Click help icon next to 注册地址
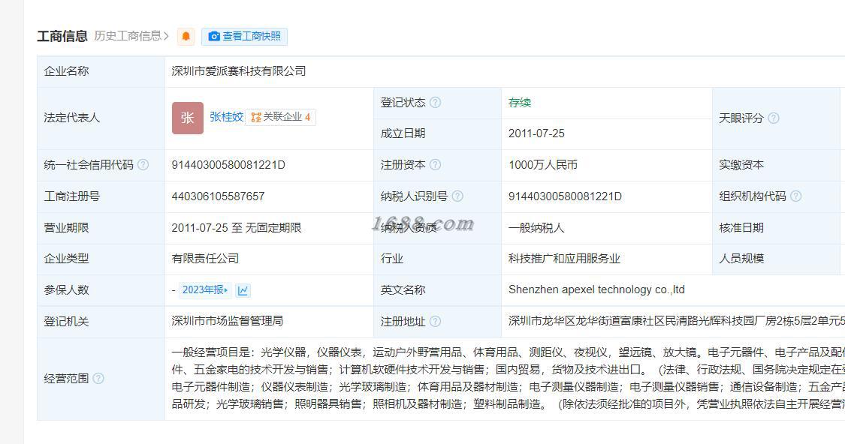Viewport: 845px width, 444px height. click(436, 321)
